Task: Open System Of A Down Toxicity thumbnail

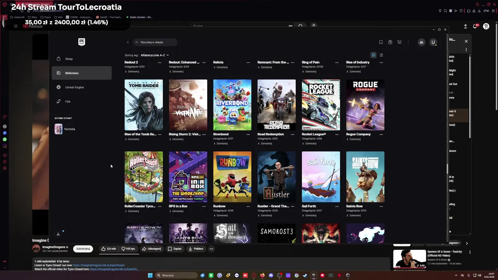Action: tap(409, 259)
